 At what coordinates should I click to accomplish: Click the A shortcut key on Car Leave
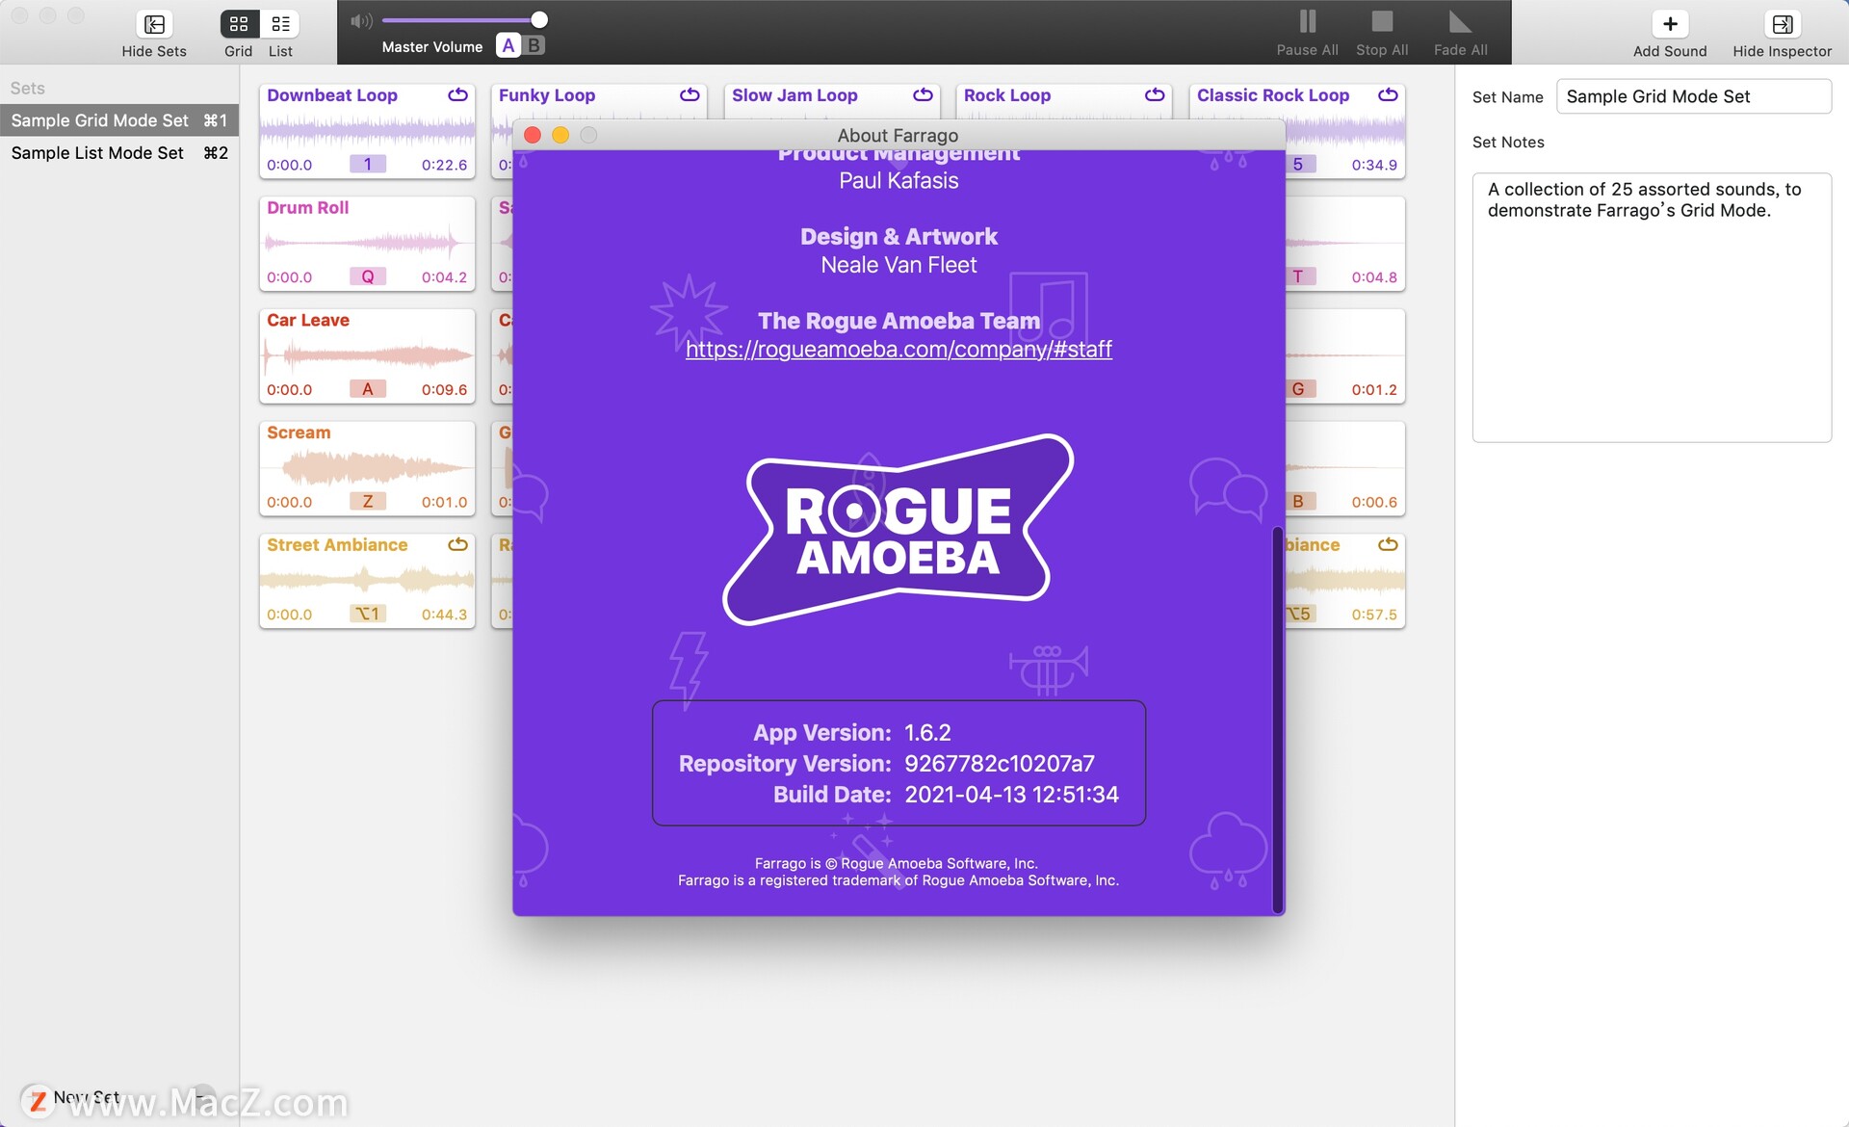[368, 389]
